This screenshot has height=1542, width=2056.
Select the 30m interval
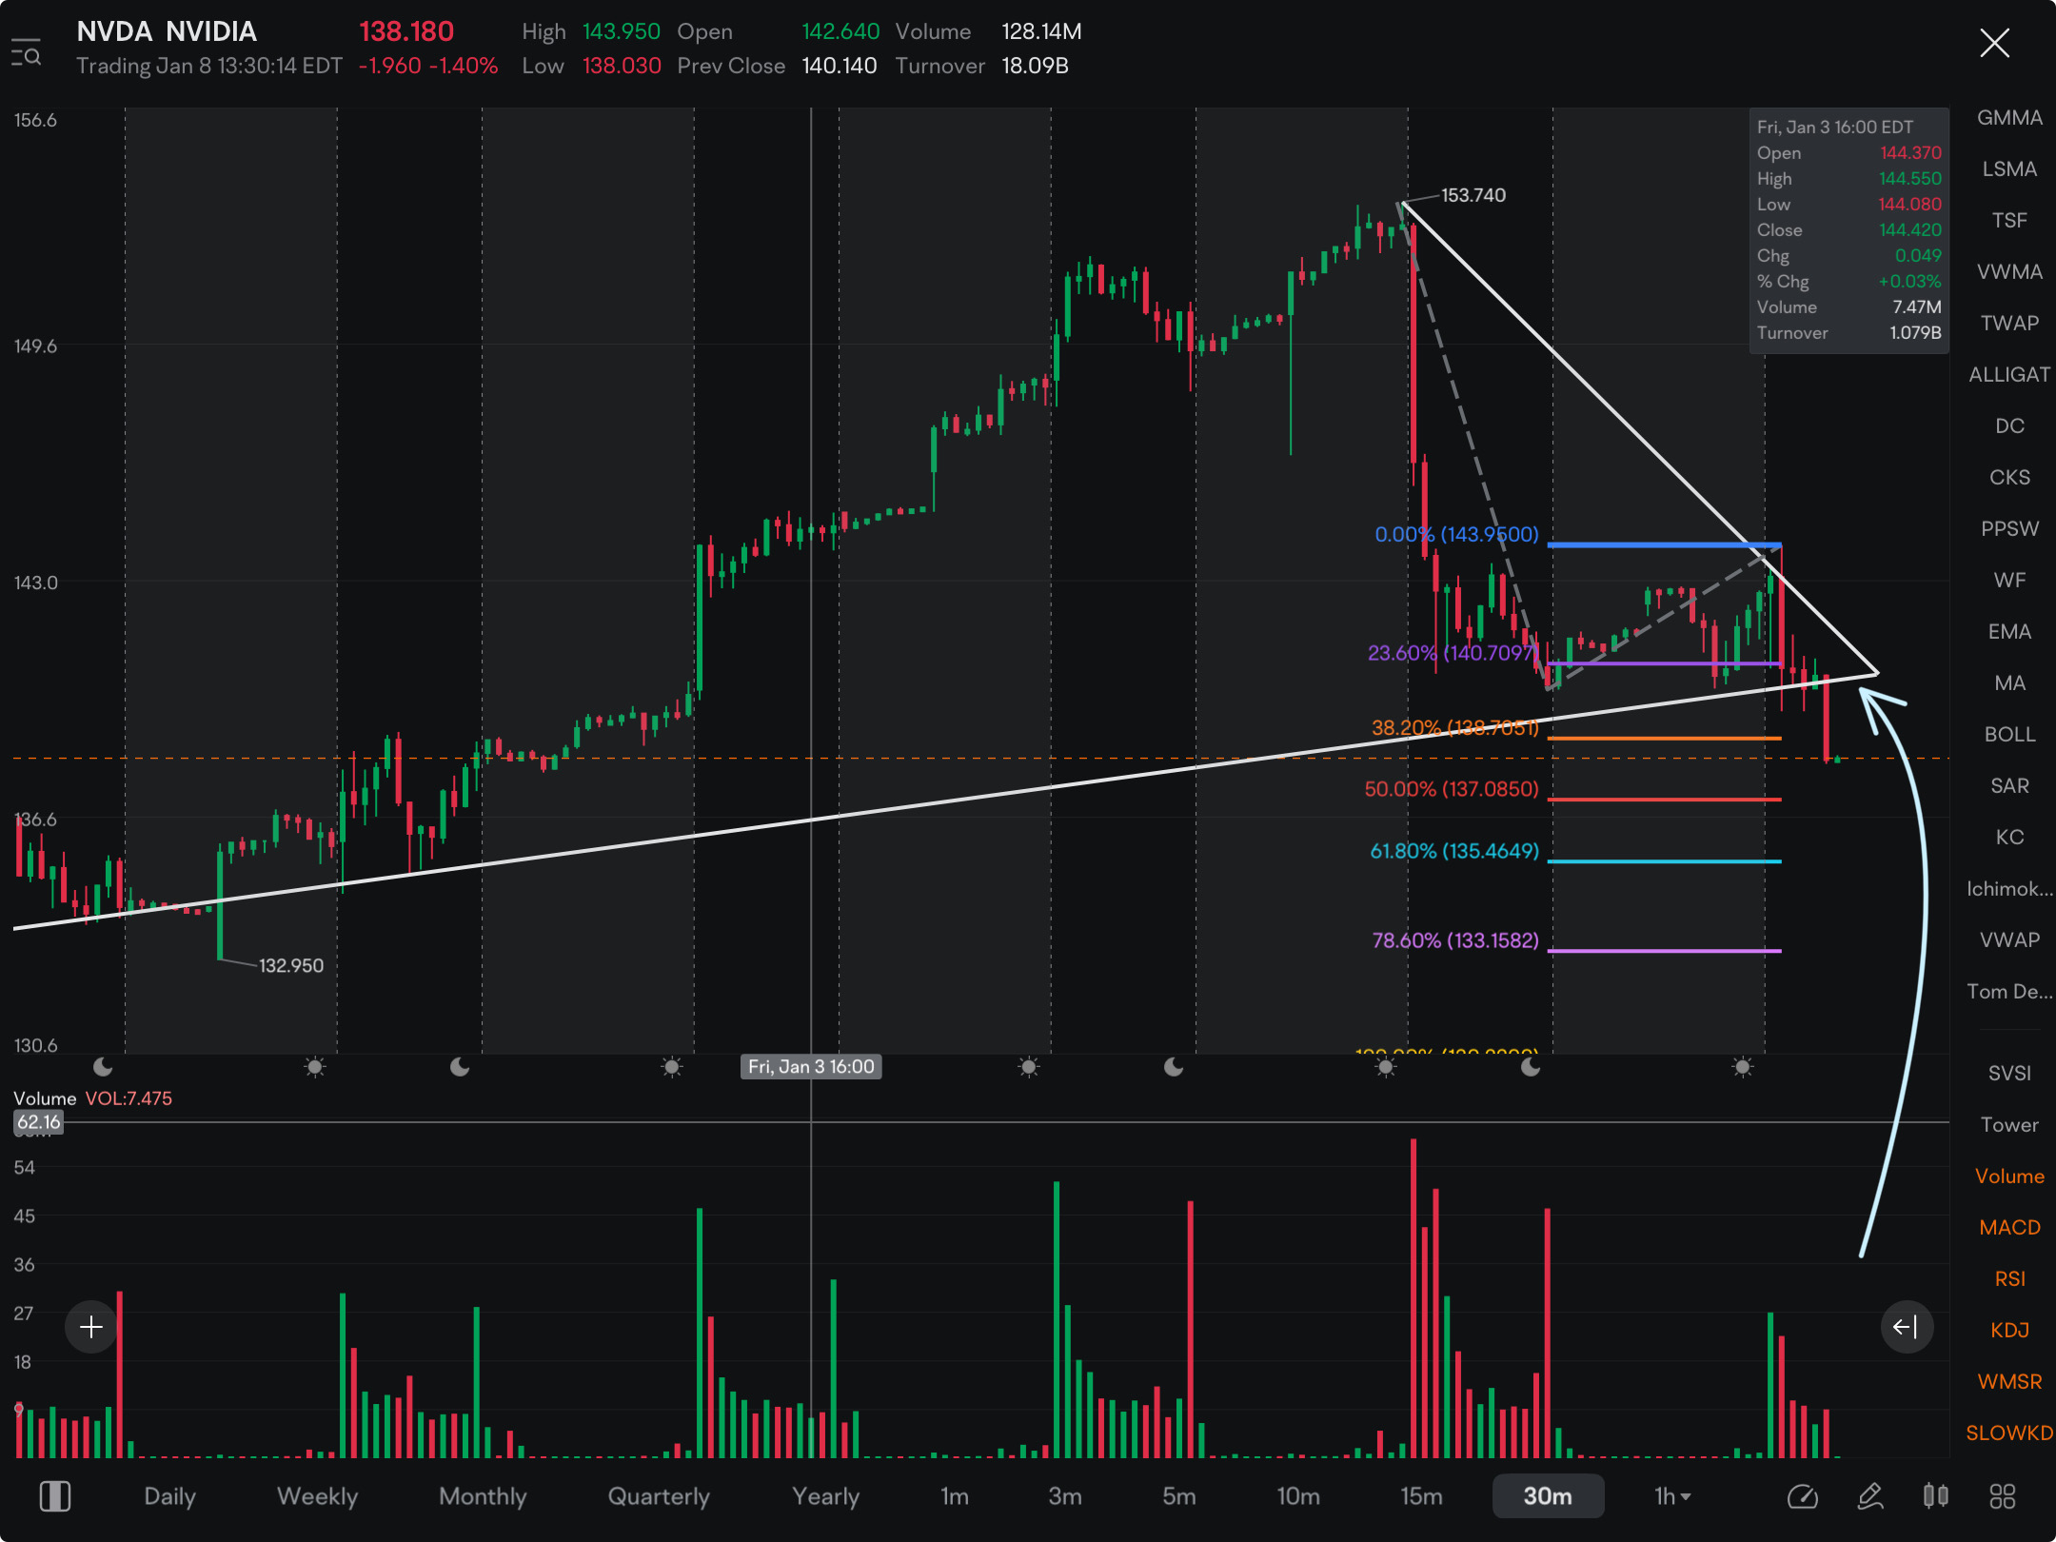pyautogui.click(x=1548, y=1496)
